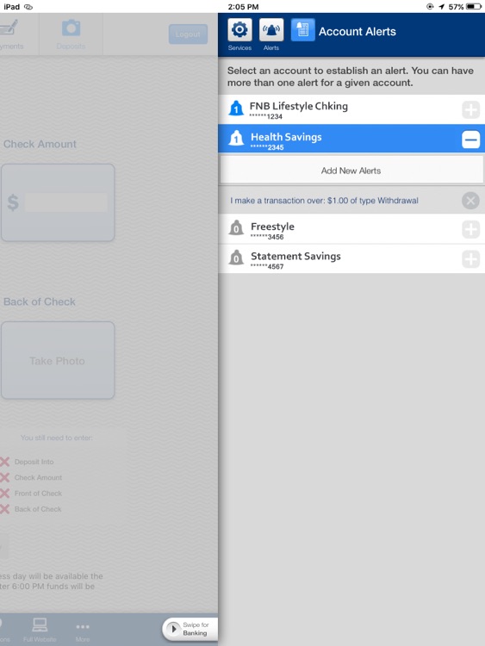Open the More tab in the bottom bar

click(83, 630)
